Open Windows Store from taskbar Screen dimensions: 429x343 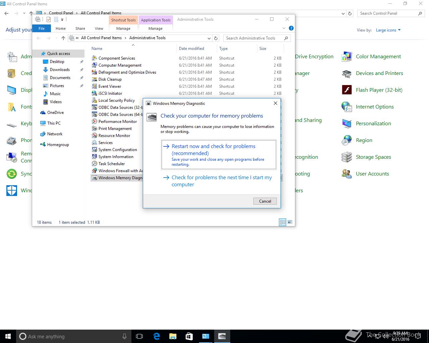(x=189, y=336)
